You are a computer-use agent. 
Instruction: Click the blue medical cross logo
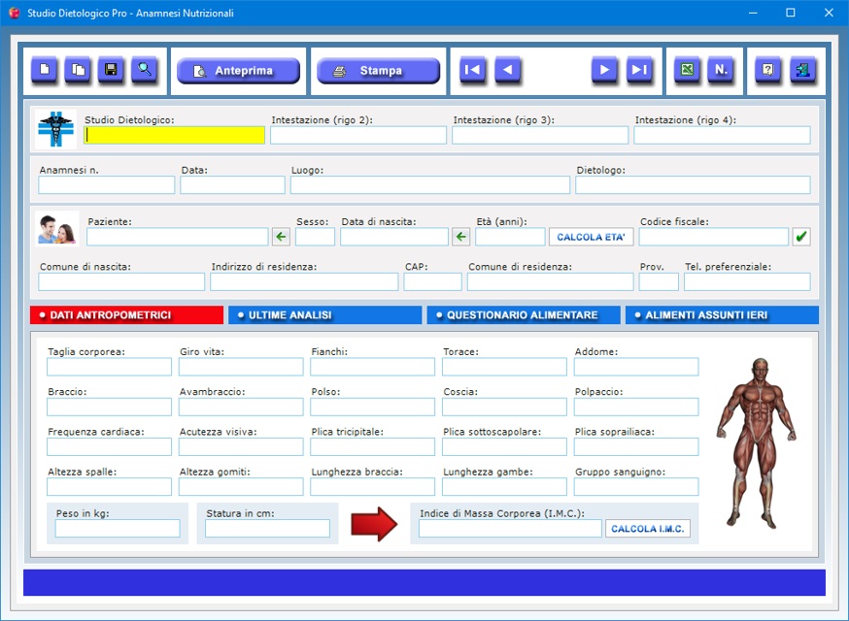[x=55, y=129]
